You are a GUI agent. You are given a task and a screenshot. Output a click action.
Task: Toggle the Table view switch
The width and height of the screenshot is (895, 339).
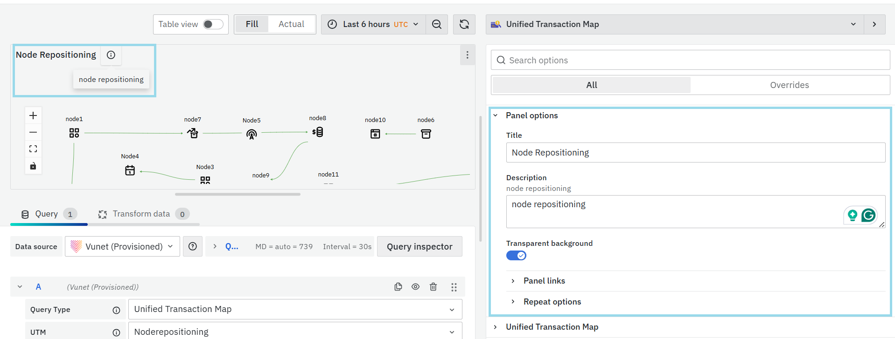tap(213, 24)
